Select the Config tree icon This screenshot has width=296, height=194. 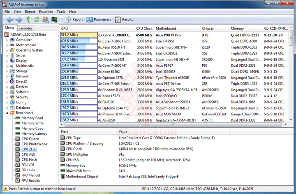(x=12, y=102)
